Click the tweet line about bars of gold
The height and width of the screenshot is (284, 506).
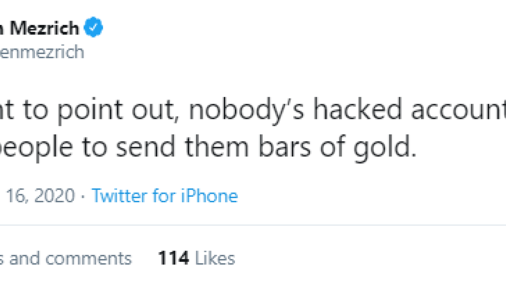[x=208, y=147]
